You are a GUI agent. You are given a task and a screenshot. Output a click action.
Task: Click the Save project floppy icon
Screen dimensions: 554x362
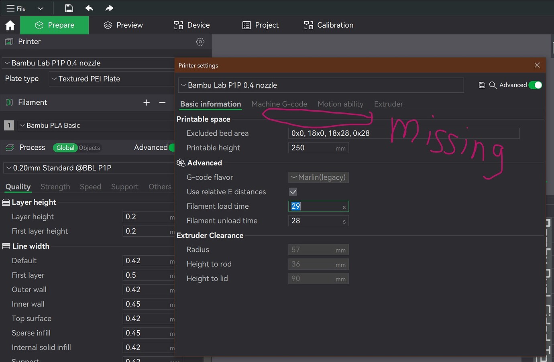point(69,8)
